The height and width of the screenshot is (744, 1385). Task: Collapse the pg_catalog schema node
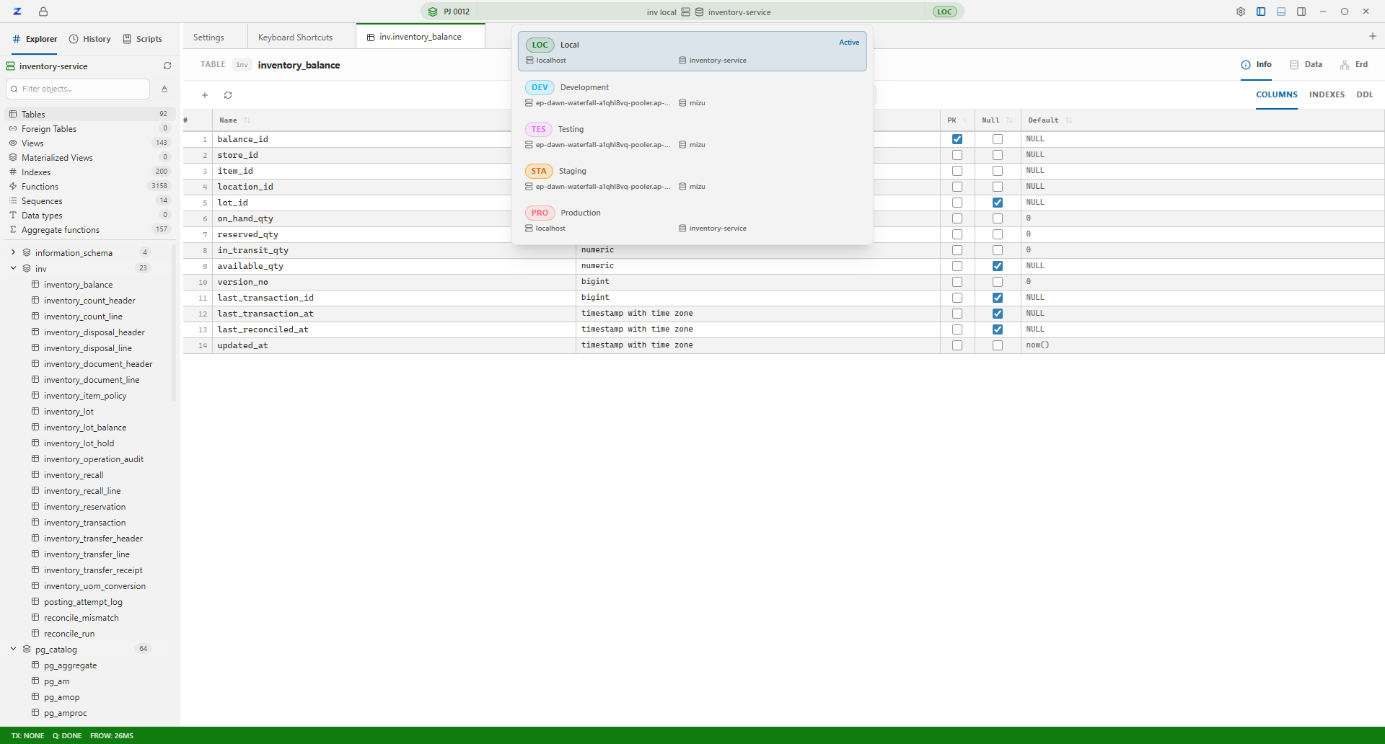pyautogui.click(x=13, y=649)
